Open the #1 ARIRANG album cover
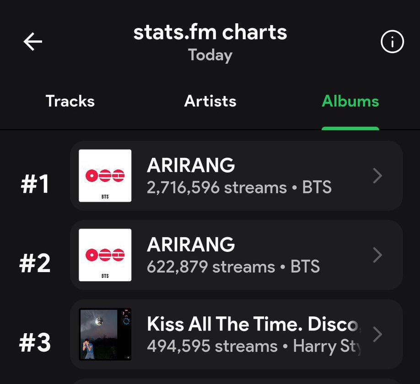This screenshot has width=420, height=384. pyautogui.click(x=105, y=176)
